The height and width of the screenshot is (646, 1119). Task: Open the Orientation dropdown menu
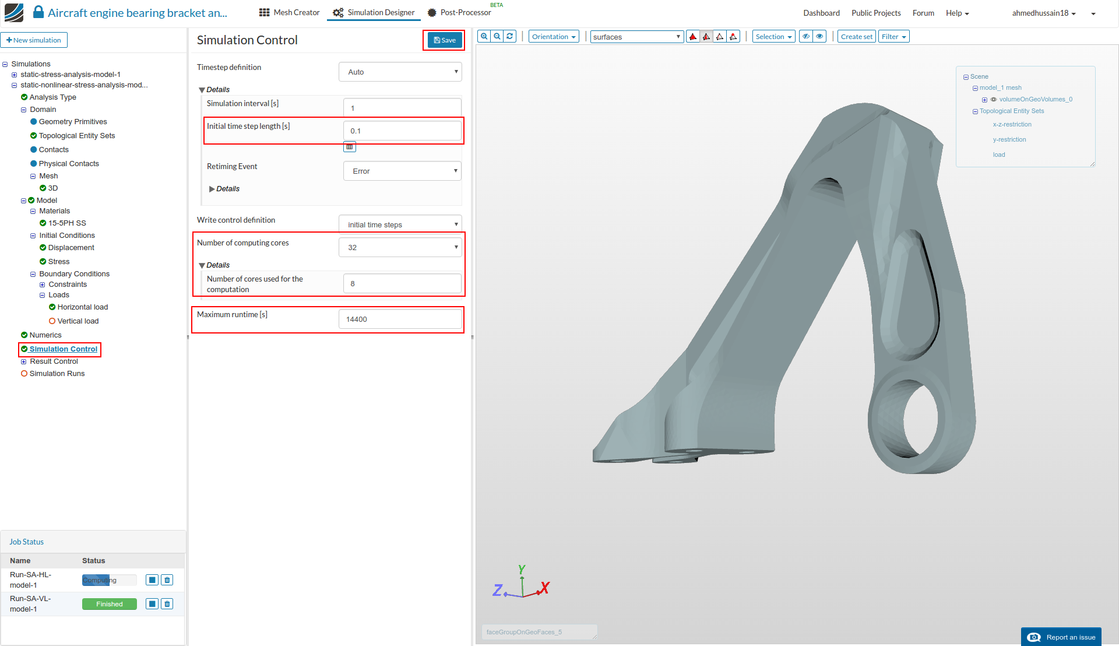pyautogui.click(x=554, y=37)
